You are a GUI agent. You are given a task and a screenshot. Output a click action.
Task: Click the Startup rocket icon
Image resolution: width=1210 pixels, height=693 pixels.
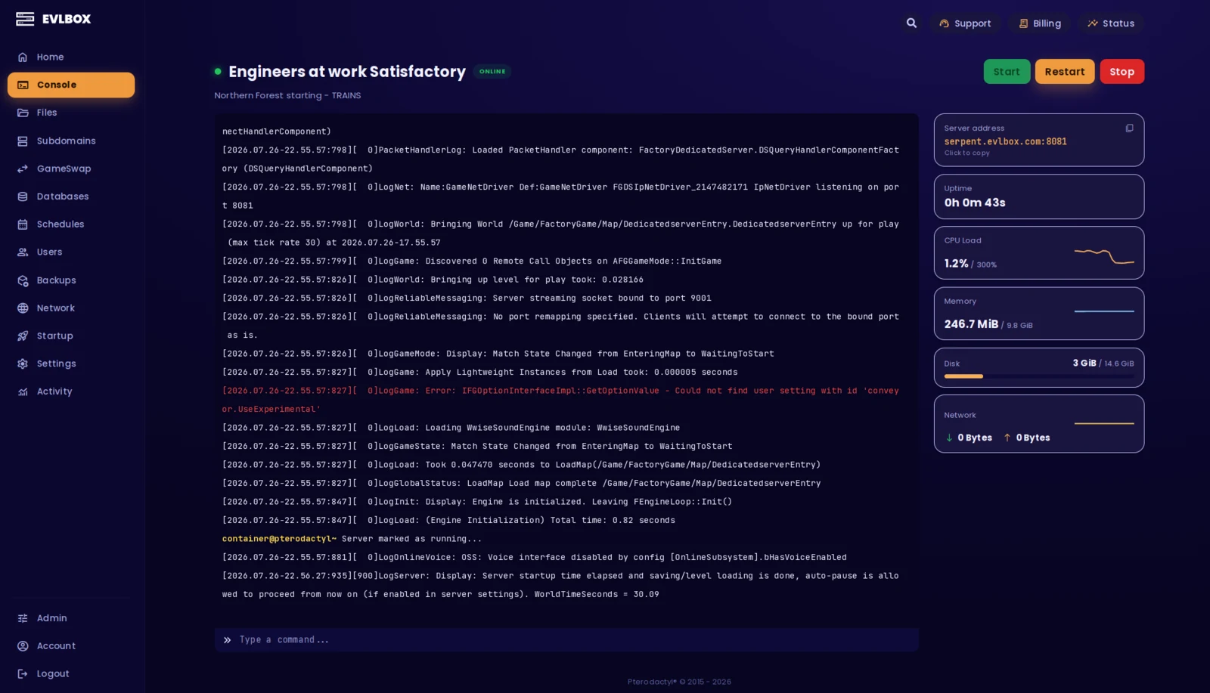23,336
